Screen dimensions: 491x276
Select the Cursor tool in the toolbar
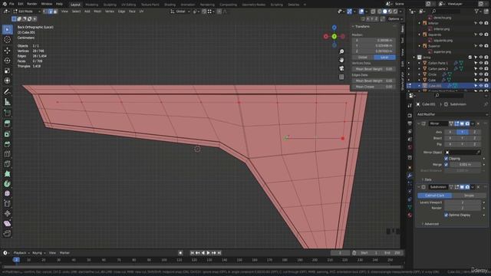[7, 40]
